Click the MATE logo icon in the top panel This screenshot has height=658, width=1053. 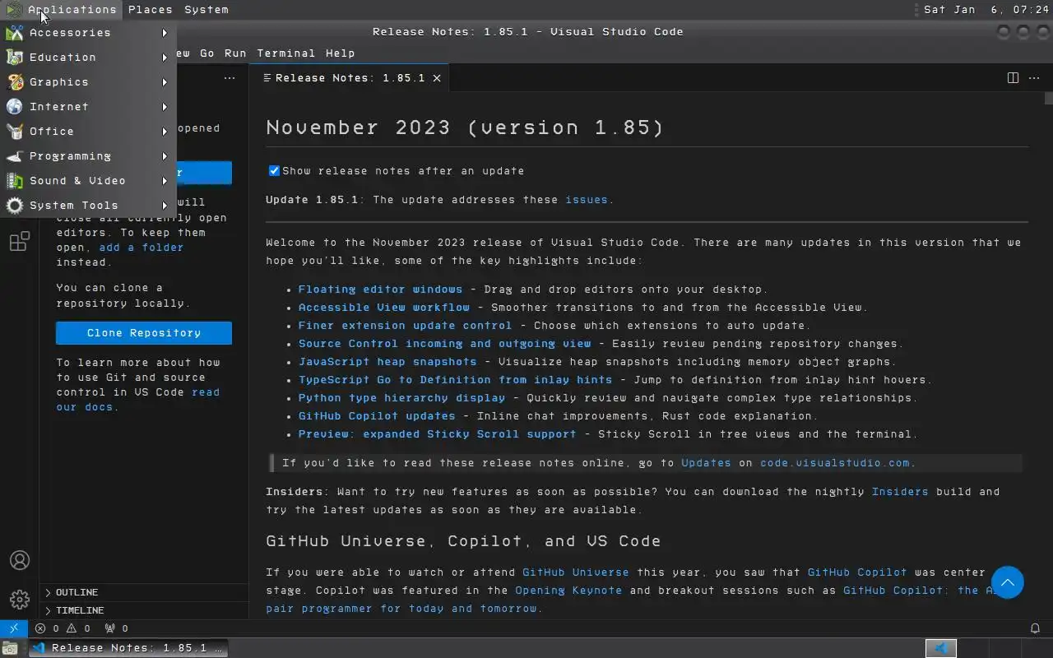tap(13, 10)
